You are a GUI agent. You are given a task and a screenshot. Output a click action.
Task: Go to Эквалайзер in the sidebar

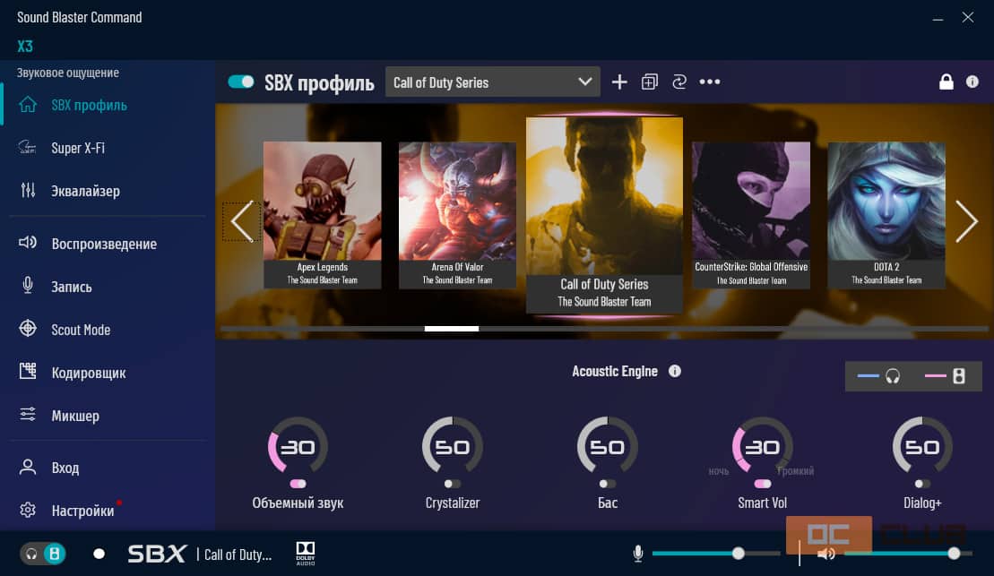click(x=85, y=191)
